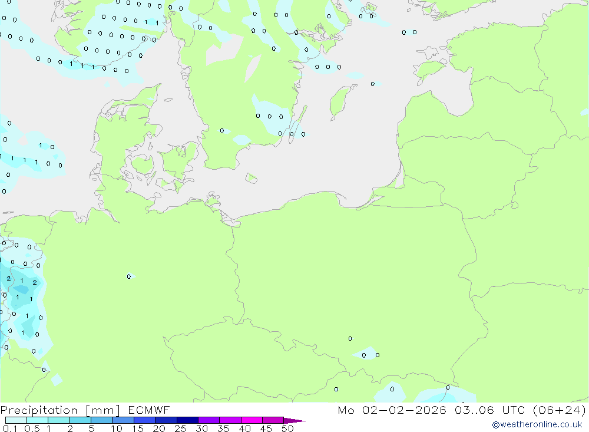
Task: Choose the 35–40 mm purple legend band
Action: tap(230, 420)
